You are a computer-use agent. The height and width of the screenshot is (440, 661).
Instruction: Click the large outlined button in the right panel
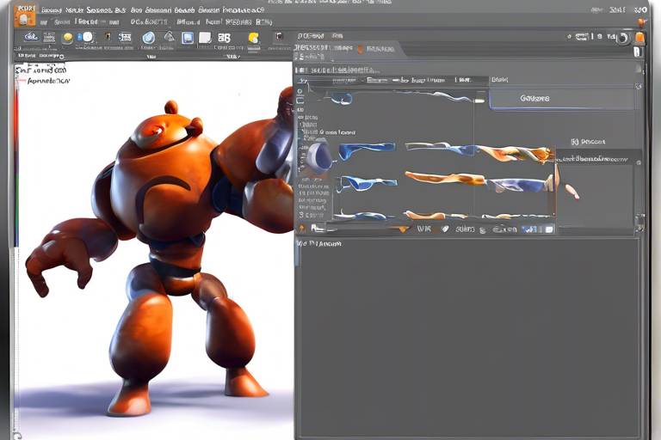(562, 99)
